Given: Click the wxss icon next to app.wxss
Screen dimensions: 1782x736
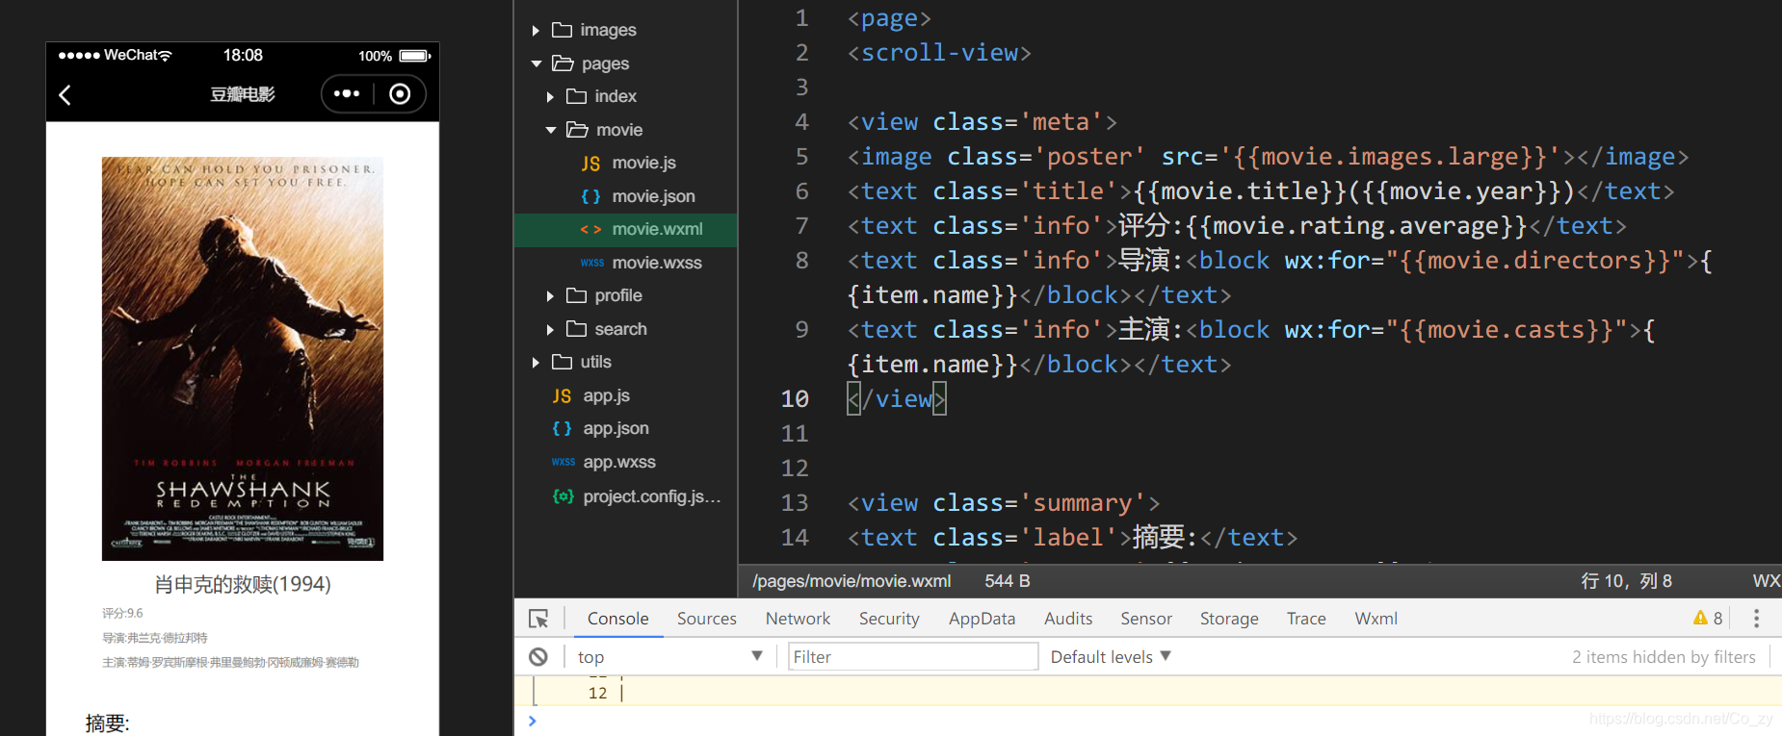Looking at the screenshot, I should pos(563,462).
